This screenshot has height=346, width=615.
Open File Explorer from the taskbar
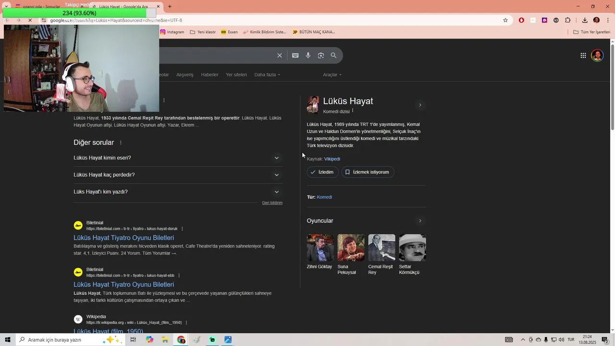165,340
